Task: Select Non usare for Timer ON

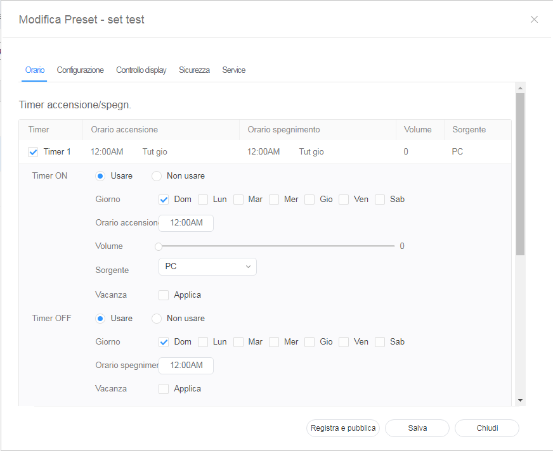Action: tap(157, 176)
